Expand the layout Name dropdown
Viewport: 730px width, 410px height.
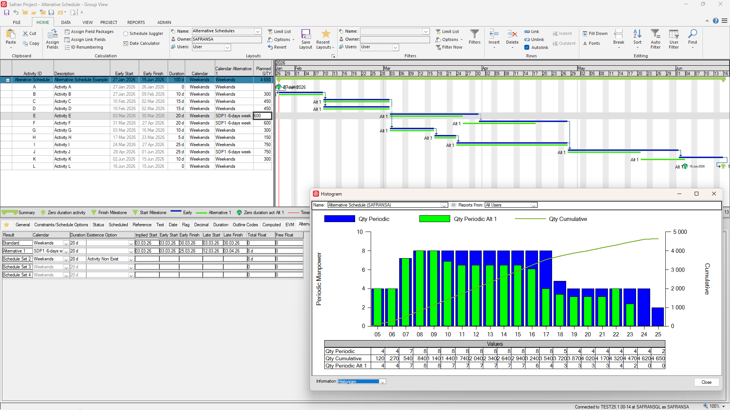click(x=258, y=31)
